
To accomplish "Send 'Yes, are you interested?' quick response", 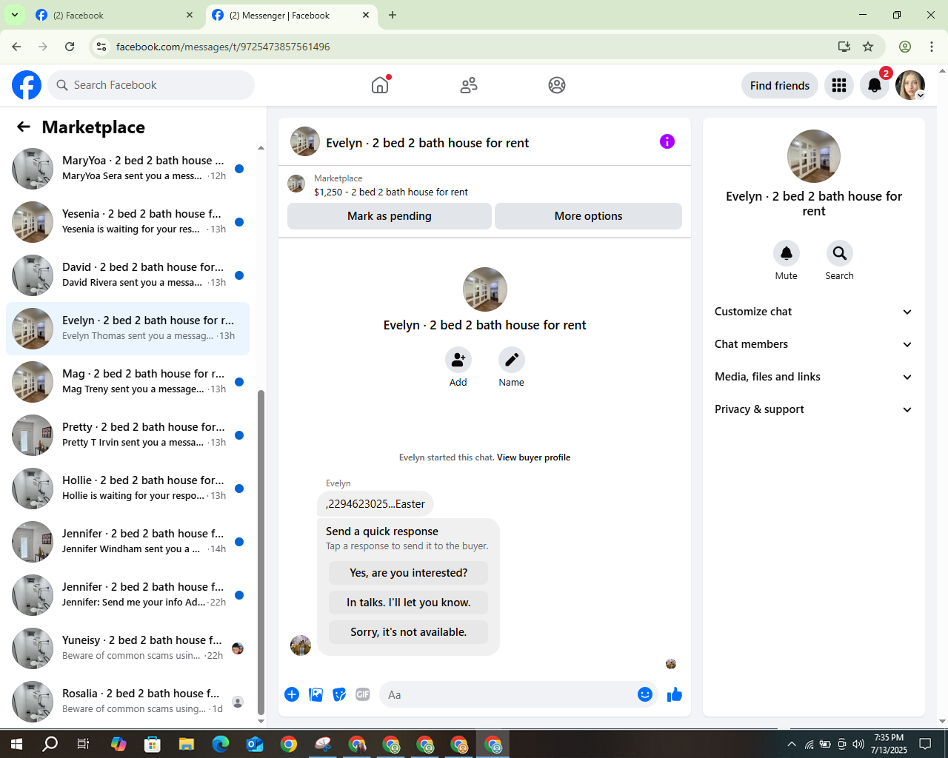I will tap(409, 573).
